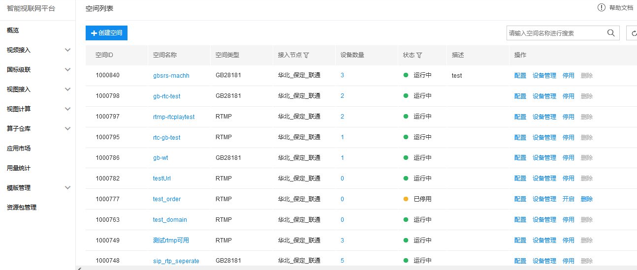Click 配置 for the rtmp-rtcplaytest space
Screen dimensions: 637x270
click(520, 117)
